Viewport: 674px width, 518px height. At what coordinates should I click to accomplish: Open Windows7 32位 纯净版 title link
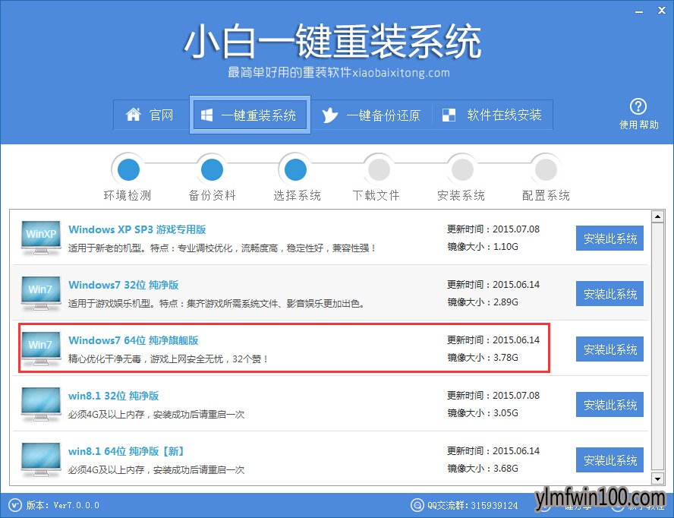click(124, 285)
